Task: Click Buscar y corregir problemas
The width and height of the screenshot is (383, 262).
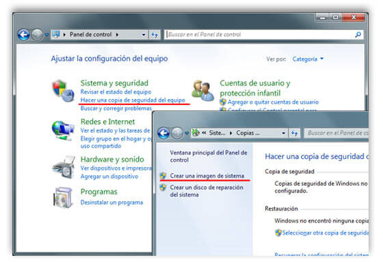Action: [116, 108]
